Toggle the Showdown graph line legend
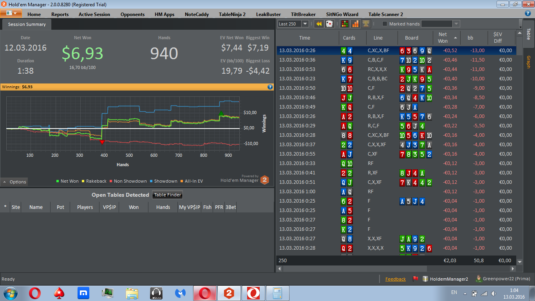535x301 pixels. [163, 181]
